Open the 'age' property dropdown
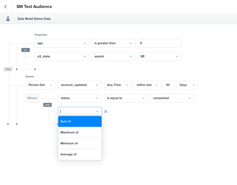This screenshot has width=237, height=185. click(x=62, y=43)
